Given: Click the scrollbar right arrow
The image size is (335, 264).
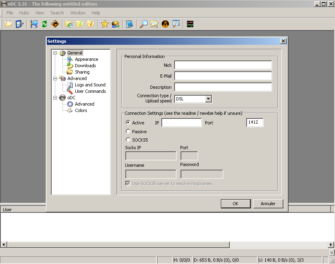Looking at the screenshot, I should (331, 244).
